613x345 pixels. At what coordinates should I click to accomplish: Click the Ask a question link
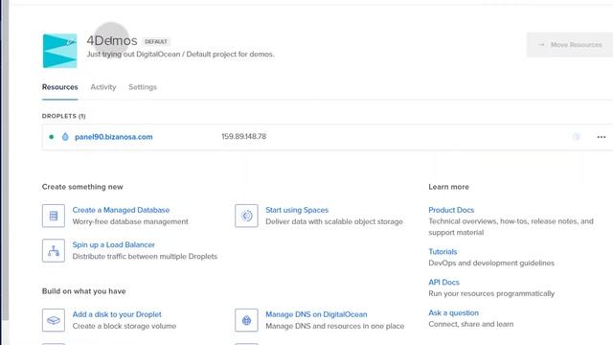(x=453, y=313)
